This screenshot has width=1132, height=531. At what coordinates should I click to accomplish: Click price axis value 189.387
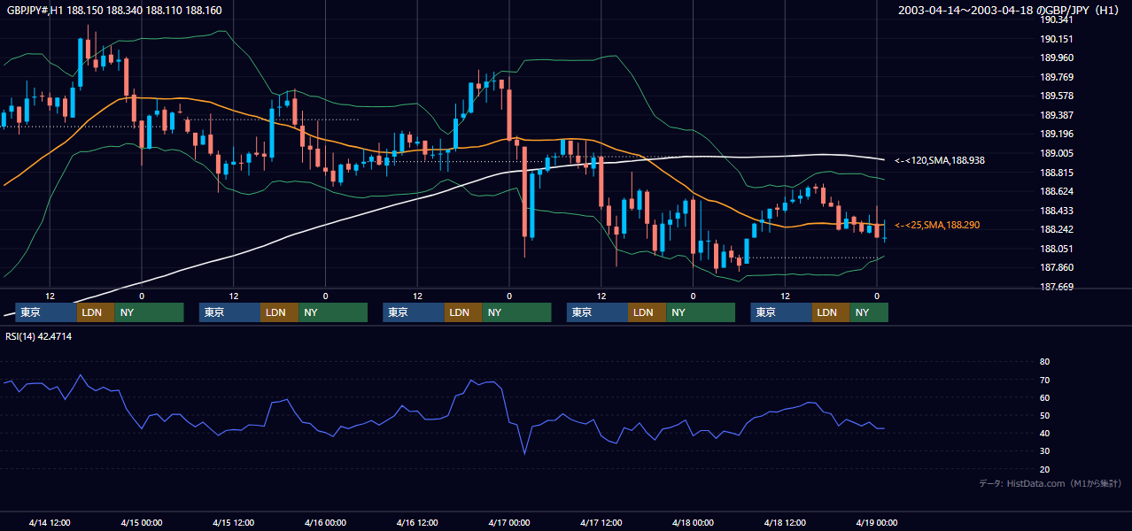1056,115
